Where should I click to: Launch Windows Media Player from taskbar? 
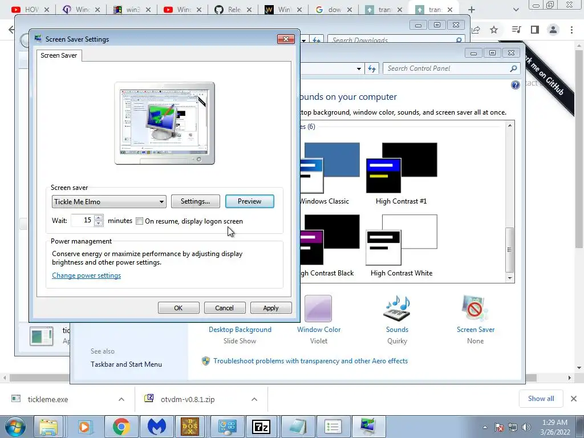coord(84,427)
